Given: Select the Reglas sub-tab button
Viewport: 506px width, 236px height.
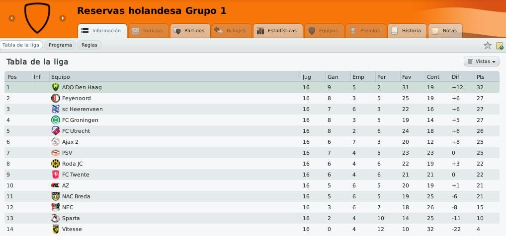Looking at the screenshot, I should (x=89, y=45).
